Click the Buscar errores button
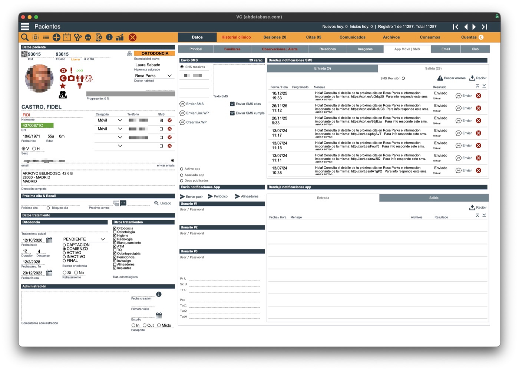This screenshot has width=519, height=371. (451, 78)
